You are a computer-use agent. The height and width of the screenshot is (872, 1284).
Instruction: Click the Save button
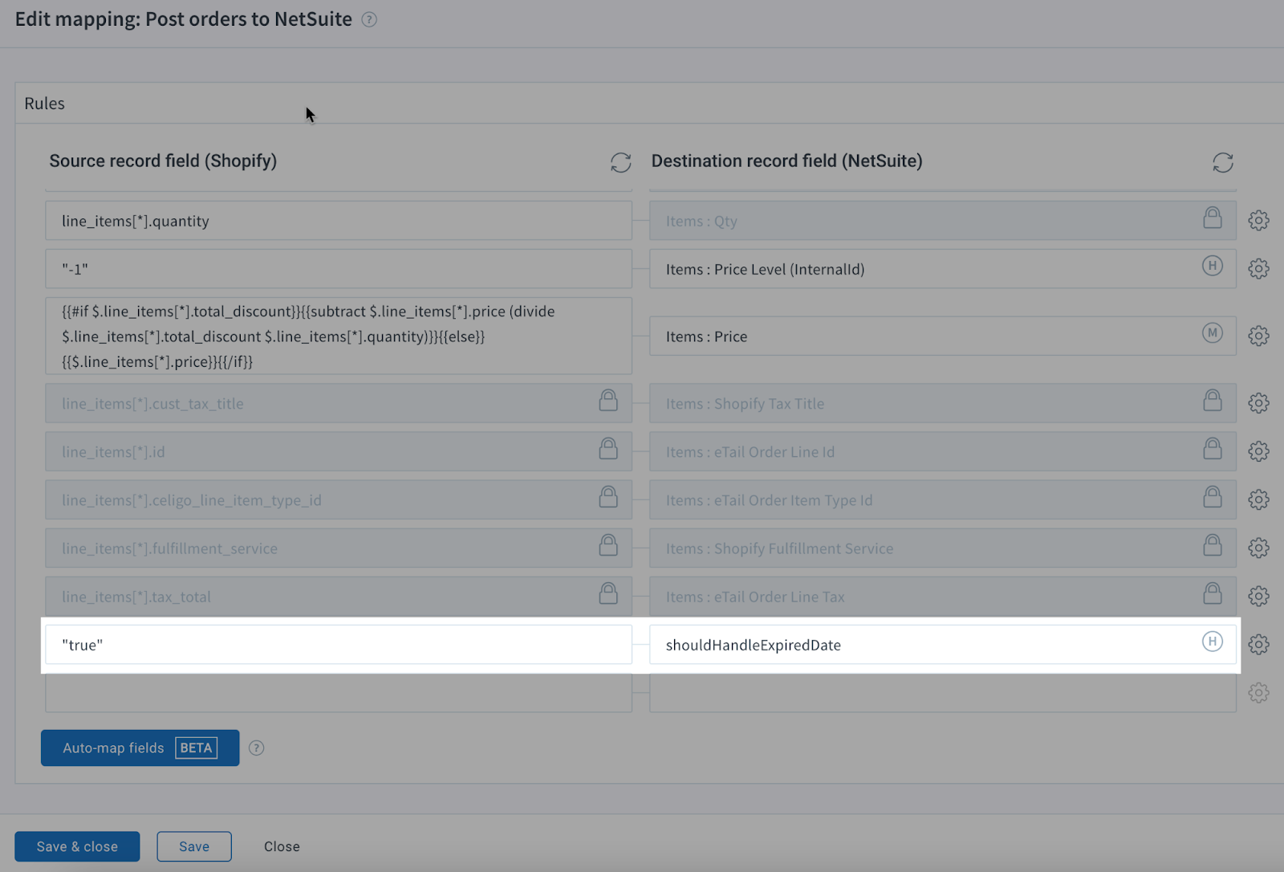194,846
